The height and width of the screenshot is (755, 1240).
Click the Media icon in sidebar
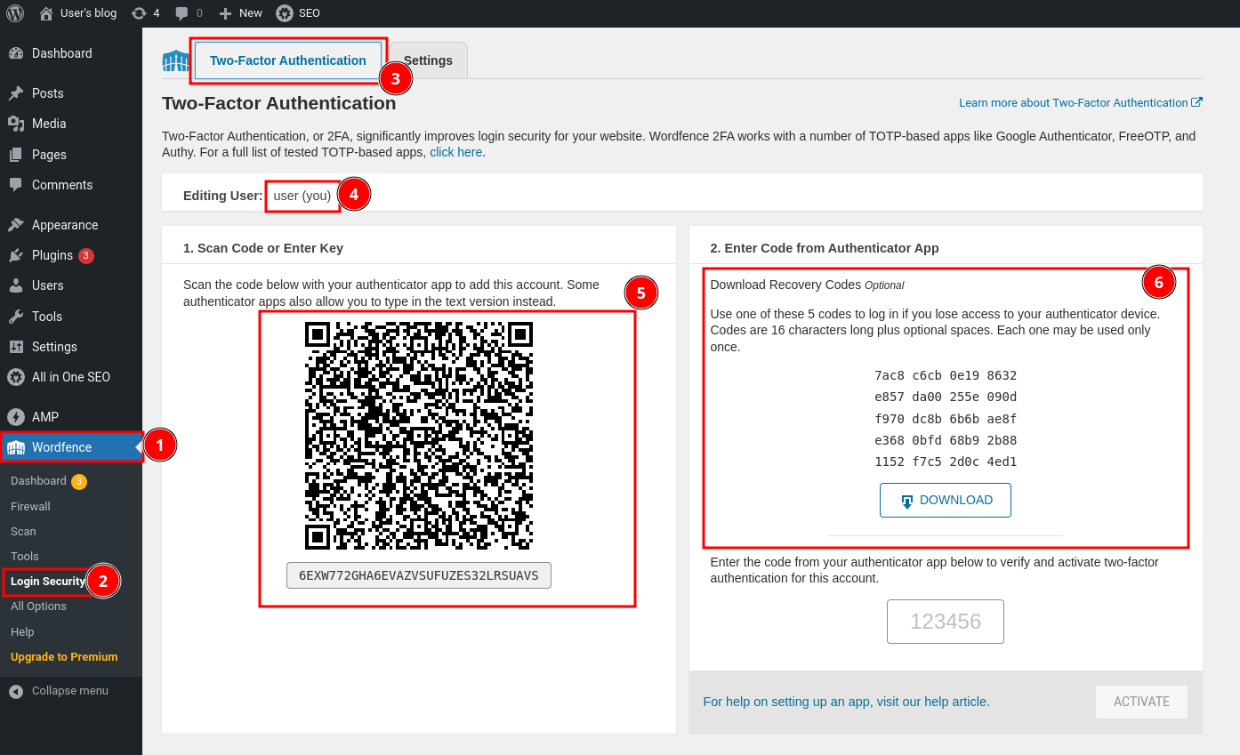[16, 124]
